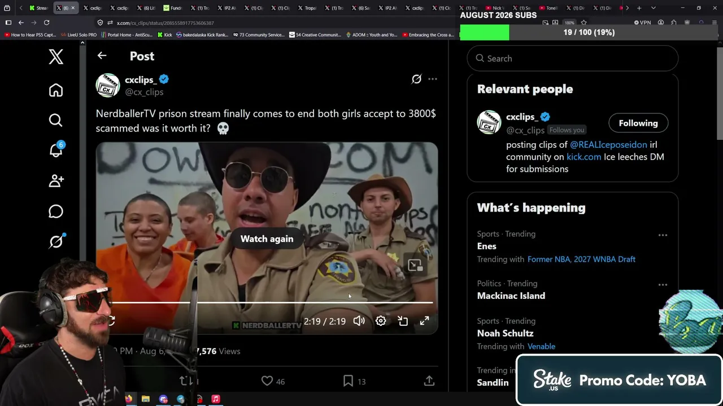Open the Portal Home - AntiScu... bookmark
Image resolution: width=723 pixels, height=406 pixels.
point(127,35)
